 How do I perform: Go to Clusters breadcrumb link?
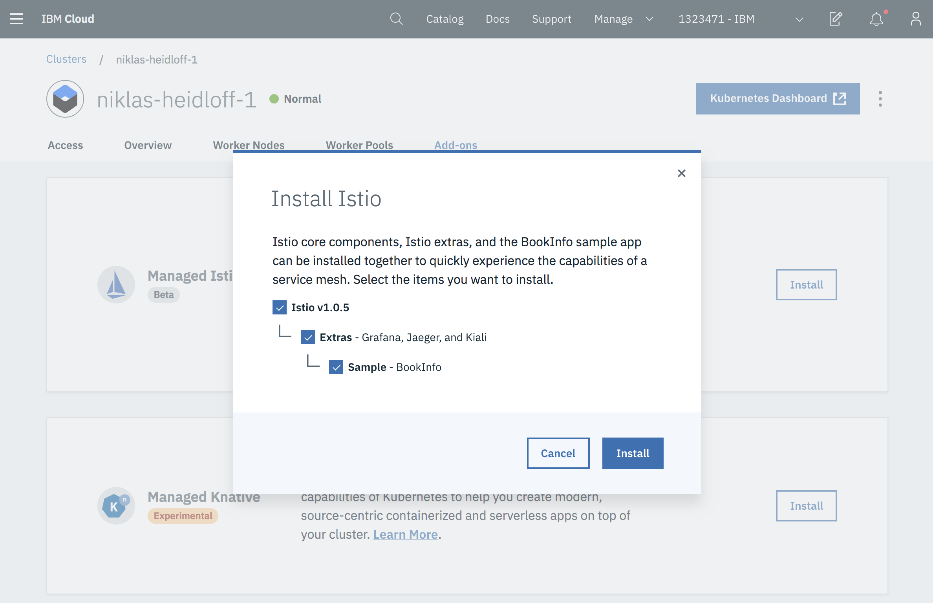66,59
